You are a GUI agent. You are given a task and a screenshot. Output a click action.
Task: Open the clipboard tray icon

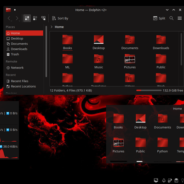pyautogui.click(x=176, y=180)
